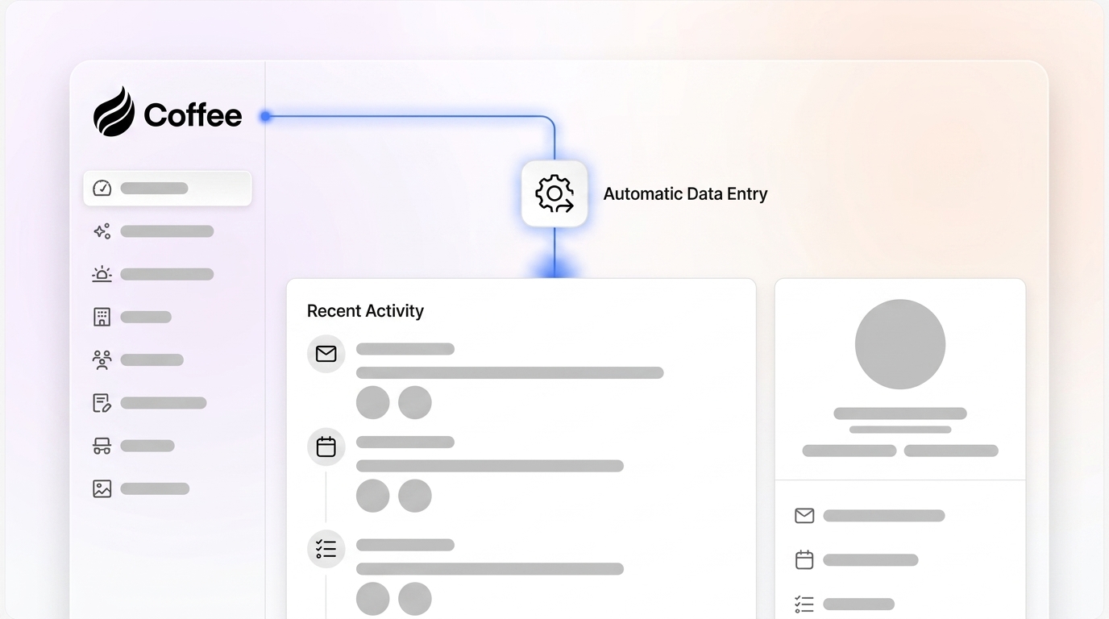
Task: Open the images gallery icon in sidebar
Action: (102, 488)
